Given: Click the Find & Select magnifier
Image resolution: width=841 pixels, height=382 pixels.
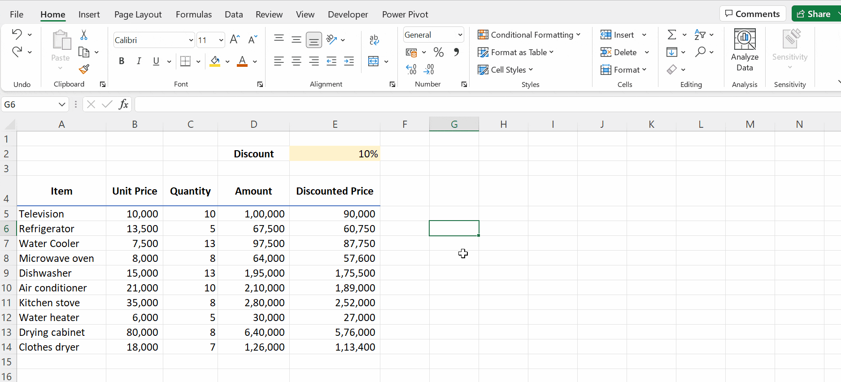Looking at the screenshot, I should pyautogui.click(x=700, y=52).
